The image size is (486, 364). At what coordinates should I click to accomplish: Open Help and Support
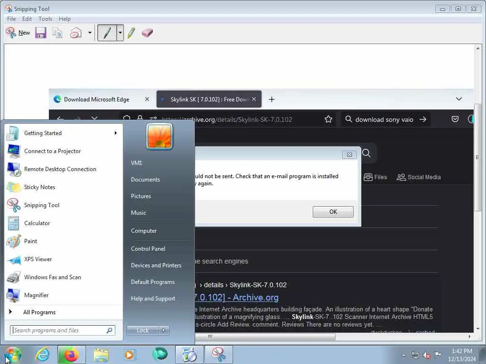(x=153, y=299)
